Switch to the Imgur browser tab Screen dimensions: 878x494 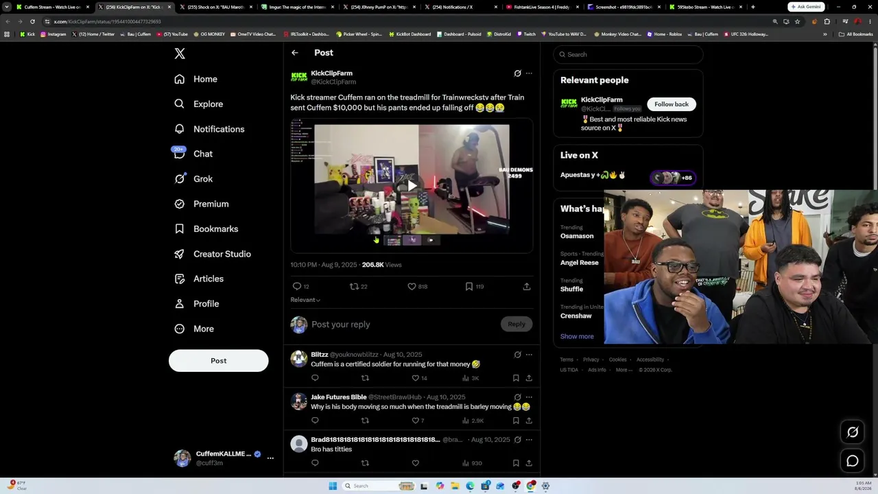click(x=296, y=7)
